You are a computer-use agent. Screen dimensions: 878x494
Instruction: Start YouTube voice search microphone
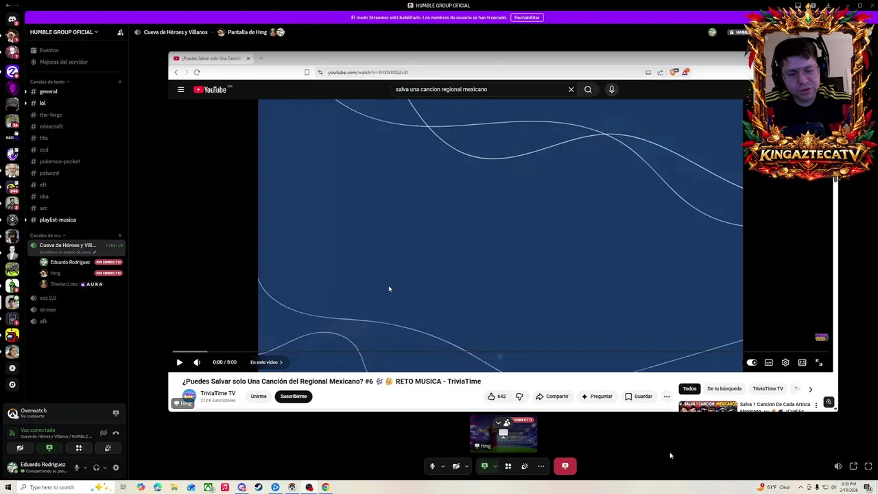pos(612,89)
